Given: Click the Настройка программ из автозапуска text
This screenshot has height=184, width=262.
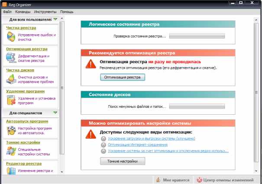Looking at the screenshot, I should click(35, 130).
